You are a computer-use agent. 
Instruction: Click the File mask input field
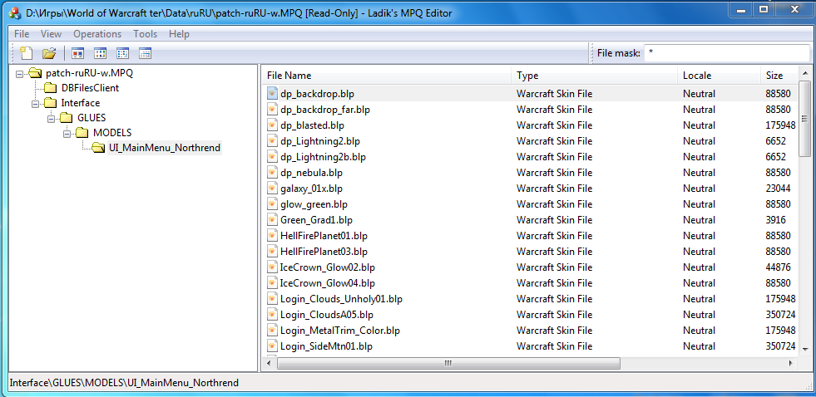tap(726, 53)
